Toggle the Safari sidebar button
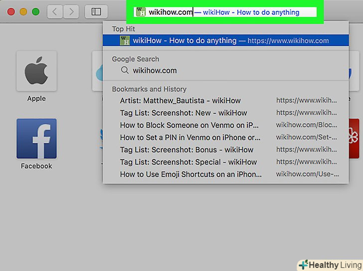Screen dimensions: 363x271 96,11
